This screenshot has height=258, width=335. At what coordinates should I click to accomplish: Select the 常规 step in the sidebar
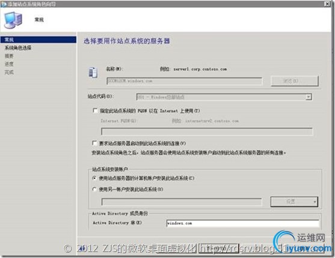coord(38,40)
